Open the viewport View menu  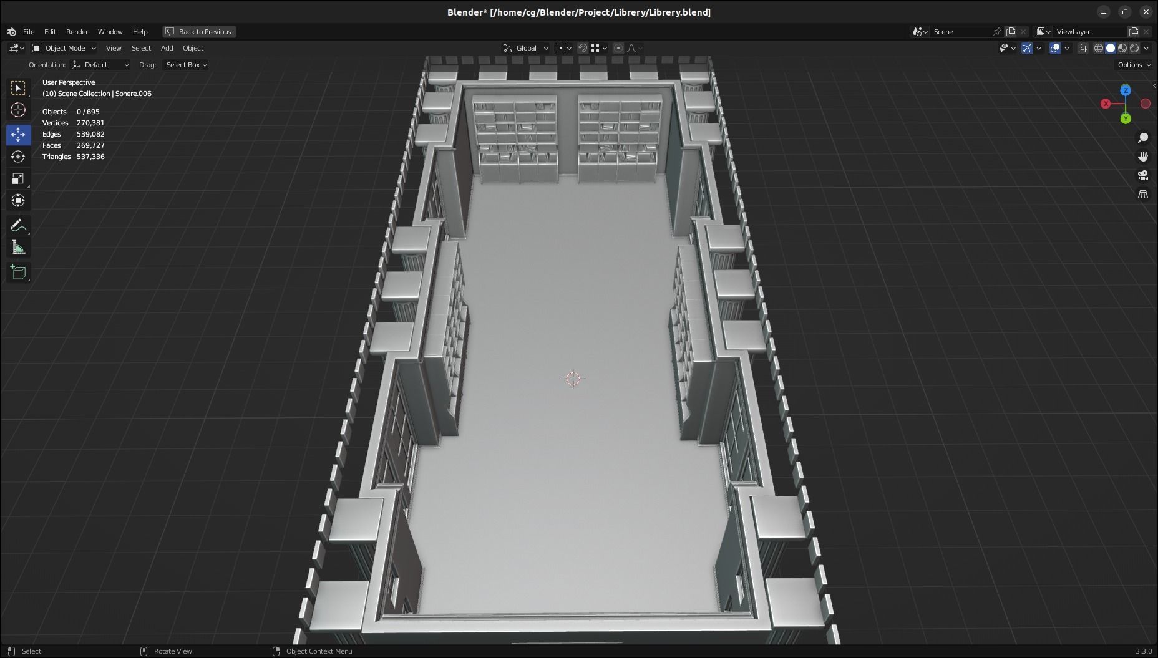click(x=114, y=48)
